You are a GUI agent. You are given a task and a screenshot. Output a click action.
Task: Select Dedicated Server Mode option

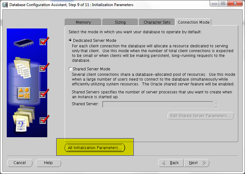[71, 41]
